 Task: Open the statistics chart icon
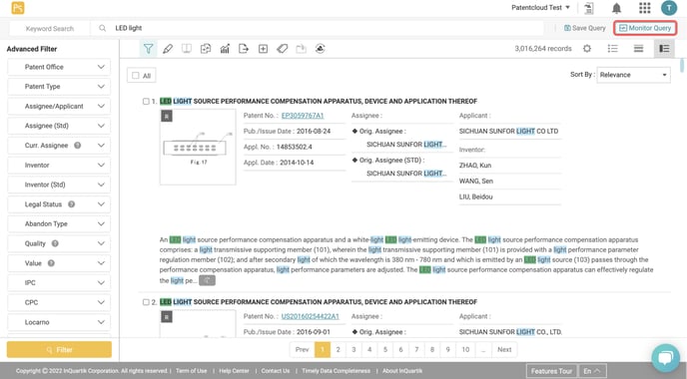point(225,49)
